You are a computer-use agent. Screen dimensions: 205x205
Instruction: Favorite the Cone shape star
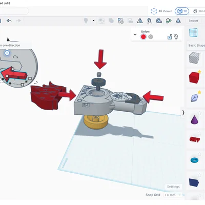199,113
